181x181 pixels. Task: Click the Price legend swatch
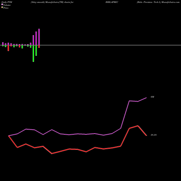coord(2,8)
